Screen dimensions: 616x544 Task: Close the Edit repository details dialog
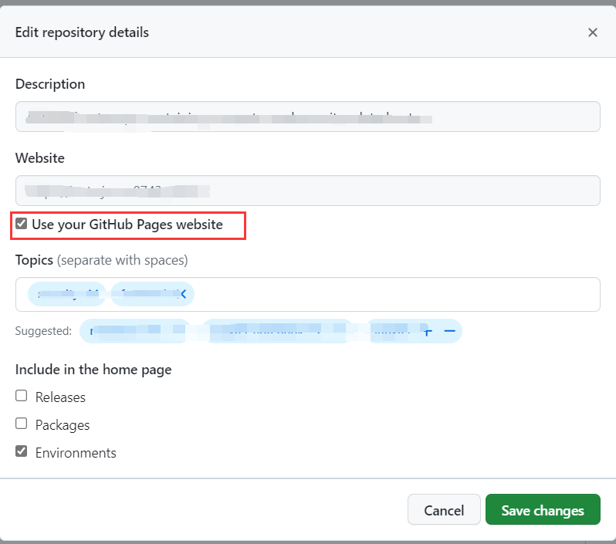point(592,32)
